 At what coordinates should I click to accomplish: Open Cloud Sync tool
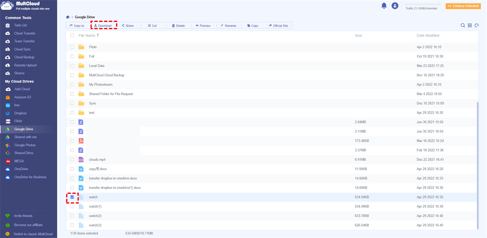click(x=22, y=49)
